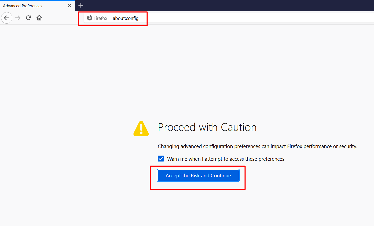Click the Proceed with Caution heading

pyautogui.click(x=207, y=127)
